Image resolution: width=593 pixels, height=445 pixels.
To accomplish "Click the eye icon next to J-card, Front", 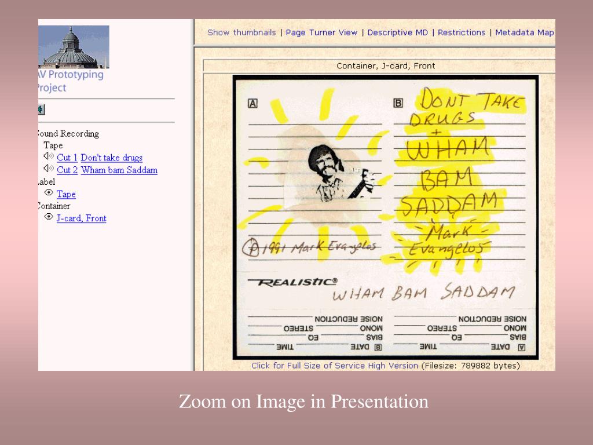I will (49, 217).
